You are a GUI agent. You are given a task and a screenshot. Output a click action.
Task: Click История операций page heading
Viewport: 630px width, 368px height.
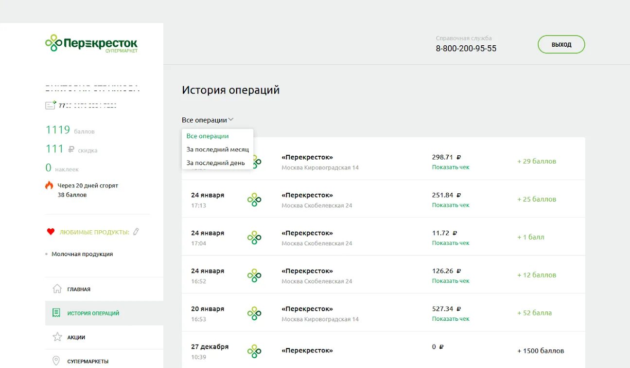coord(231,90)
